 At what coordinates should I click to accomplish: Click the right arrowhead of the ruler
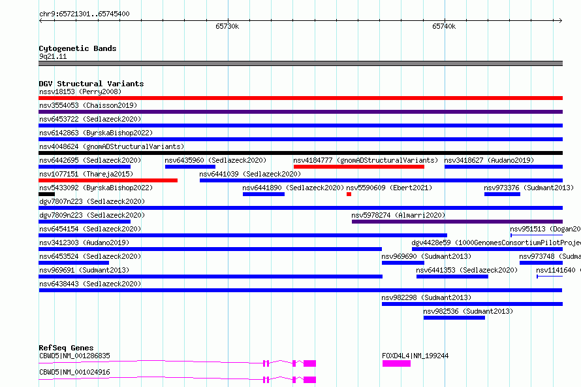click(x=560, y=20)
